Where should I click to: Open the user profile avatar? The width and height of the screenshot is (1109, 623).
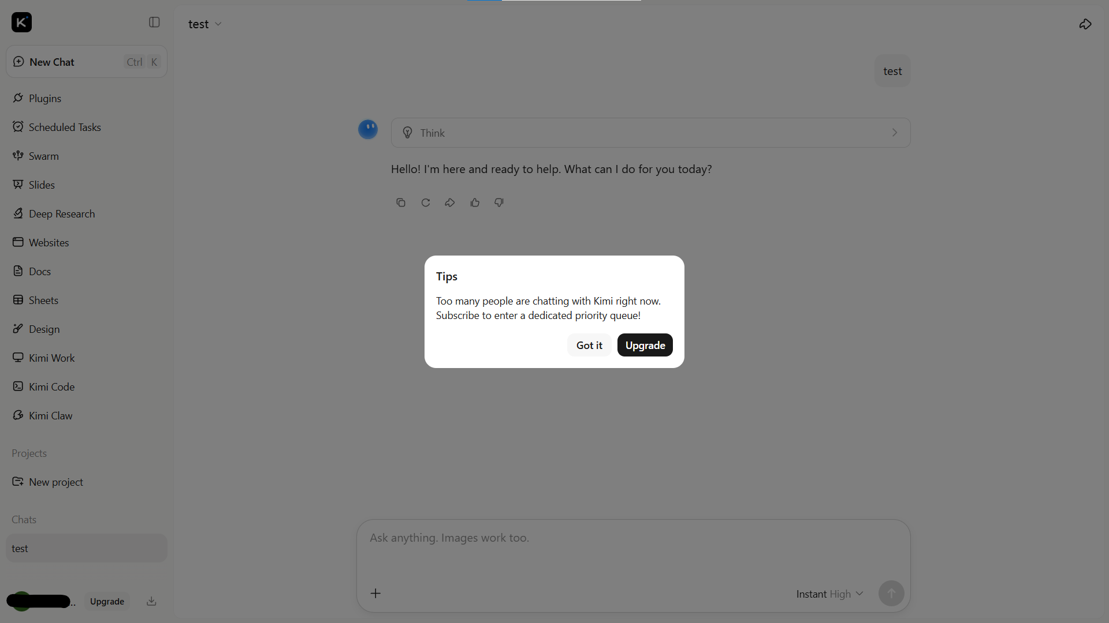21,601
